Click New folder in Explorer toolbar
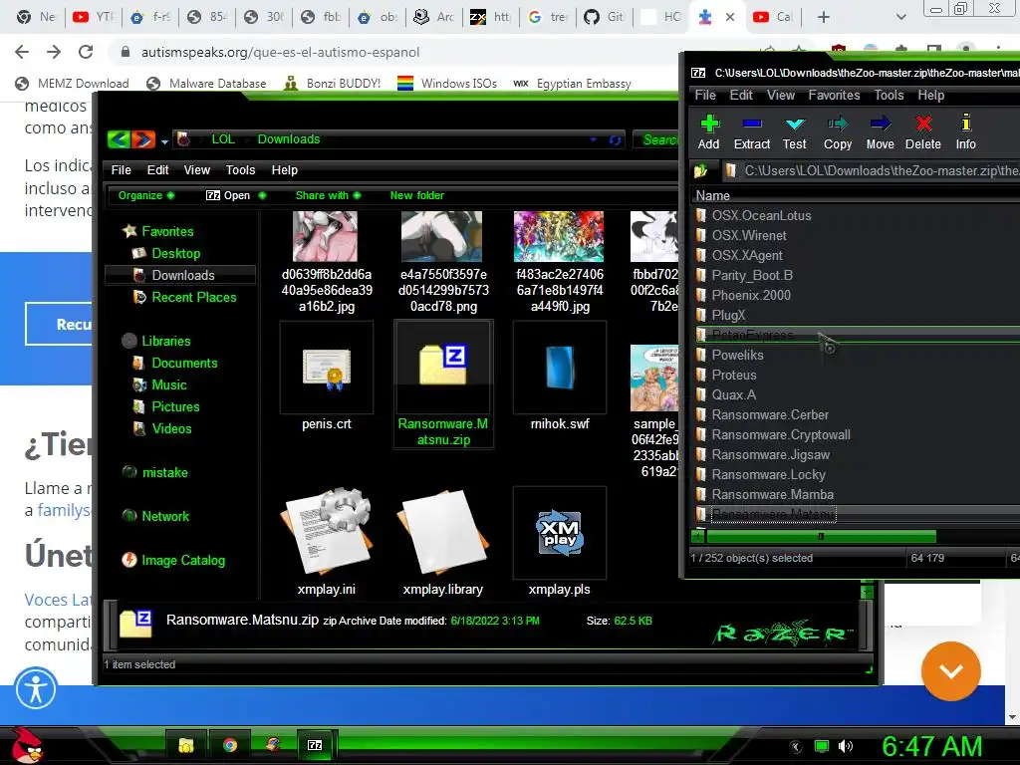1020x765 pixels. click(x=417, y=196)
